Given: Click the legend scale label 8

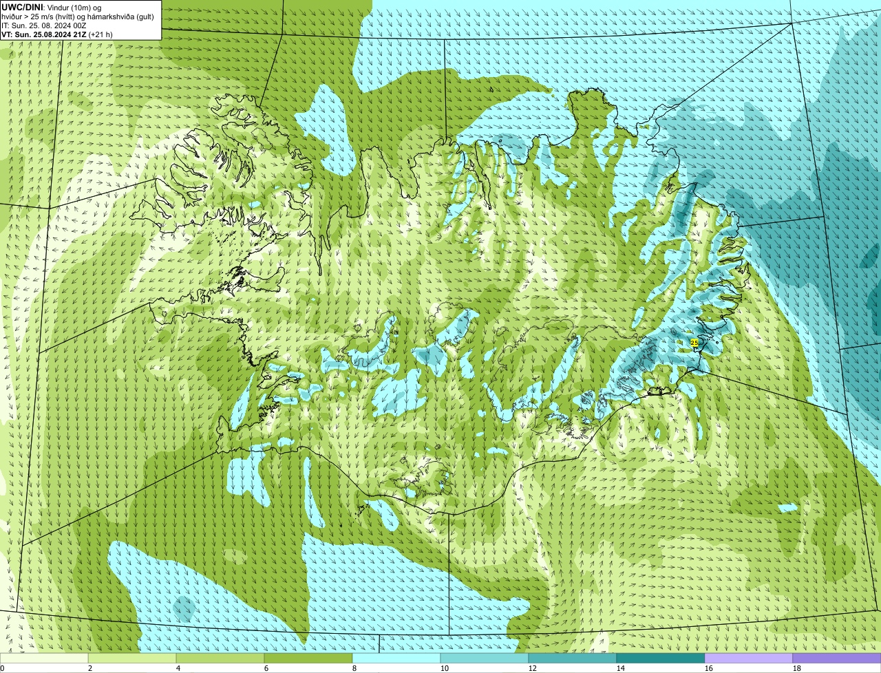Looking at the screenshot, I should [354, 668].
